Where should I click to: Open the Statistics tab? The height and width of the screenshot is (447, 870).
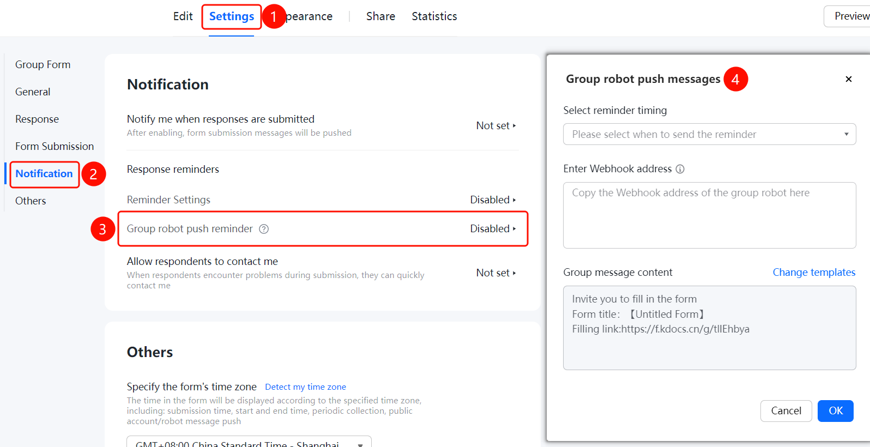pyautogui.click(x=434, y=16)
